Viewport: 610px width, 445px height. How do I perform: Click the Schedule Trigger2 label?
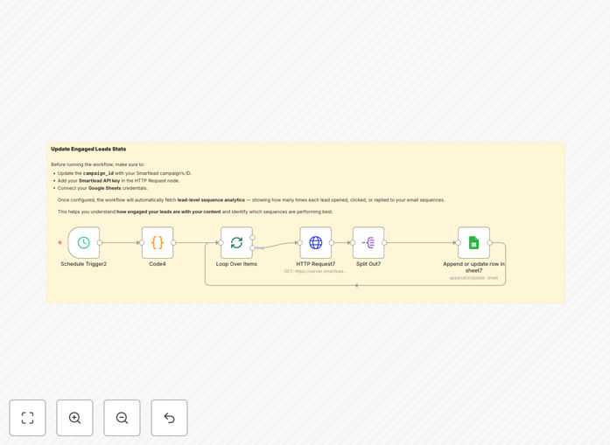tap(84, 264)
